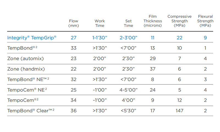This screenshot has height=132, width=220.
Task: Click the Integrity TempGrip product name
Action: coord(32,37)
